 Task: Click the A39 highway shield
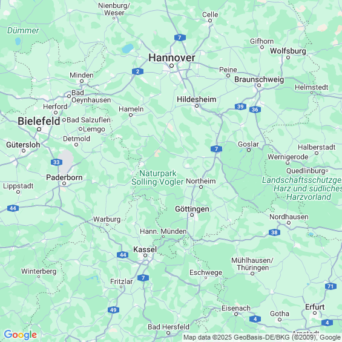coord(240,107)
